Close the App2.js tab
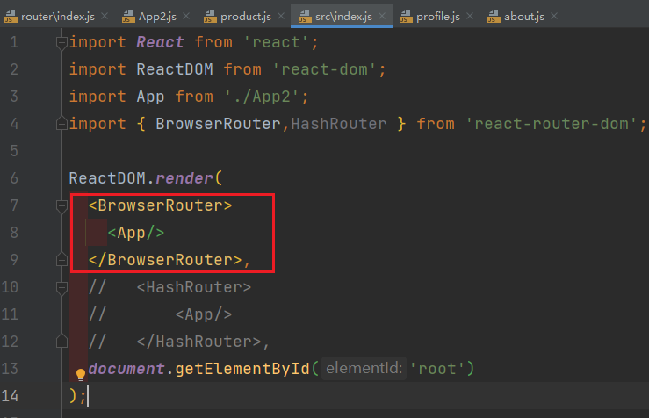The height and width of the screenshot is (418, 649). [x=186, y=16]
